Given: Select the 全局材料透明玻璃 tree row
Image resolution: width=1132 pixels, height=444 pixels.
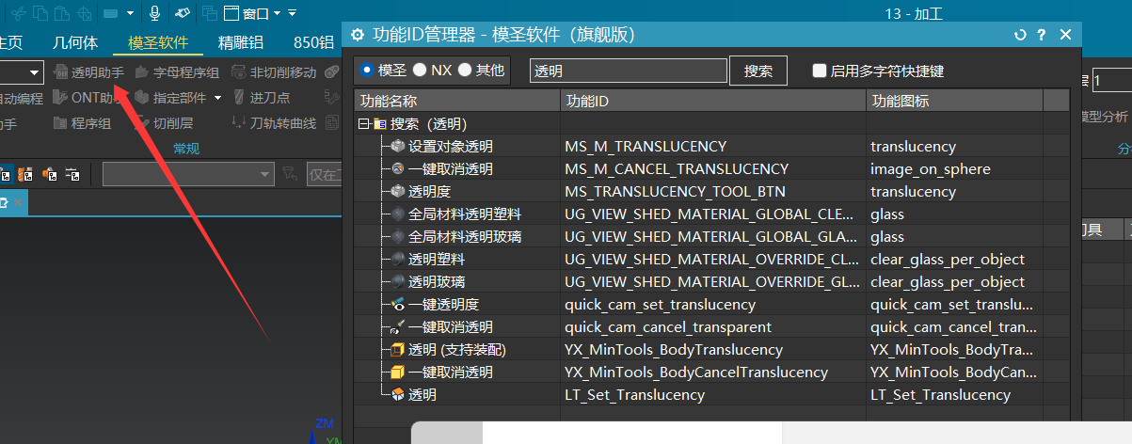Looking at the screenshot, I should (x=458, y=236).
